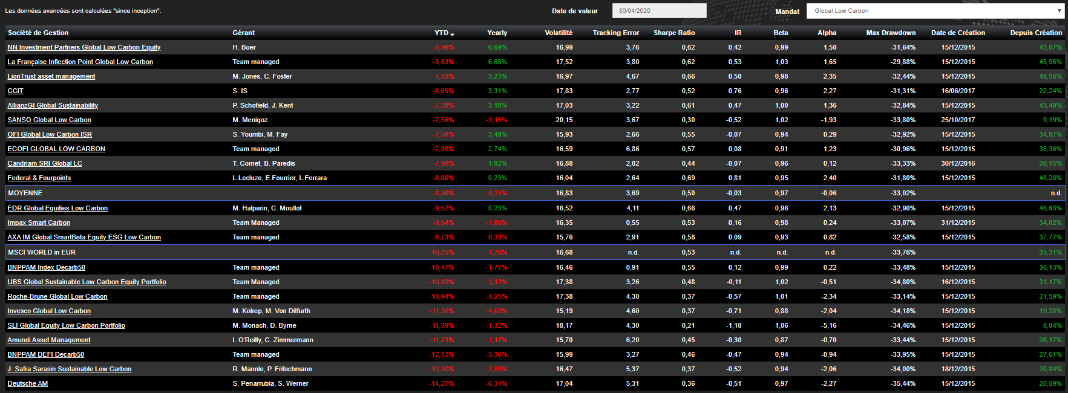Sort by Alpha column header
1068x393 pixels.
pyautogui.click(x=827, y=33)
